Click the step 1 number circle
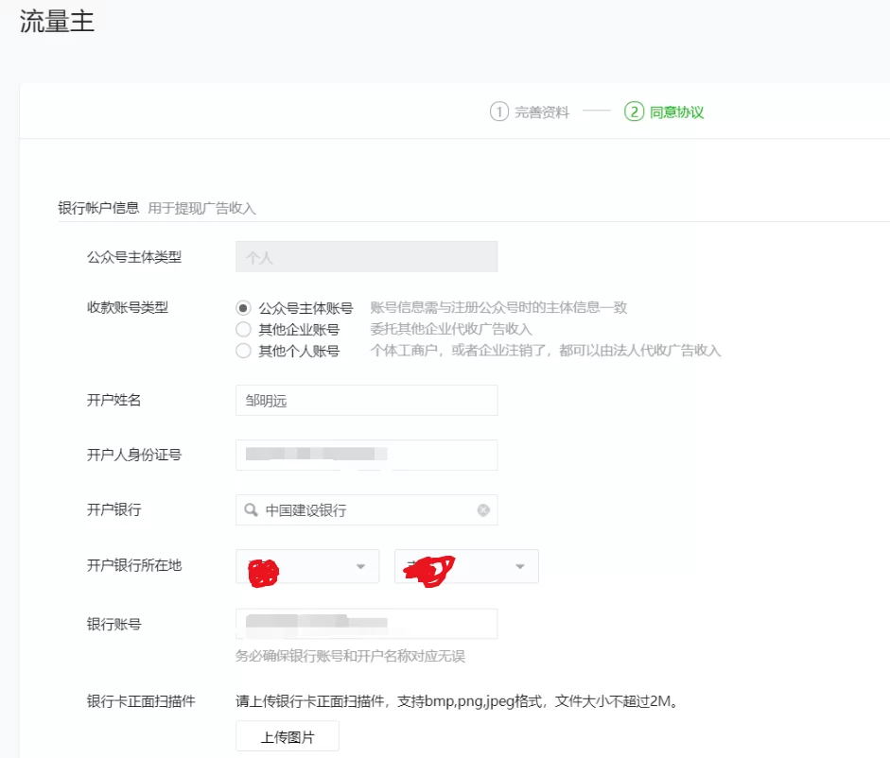This screenshot has height=758, width=890. point(499,112)
